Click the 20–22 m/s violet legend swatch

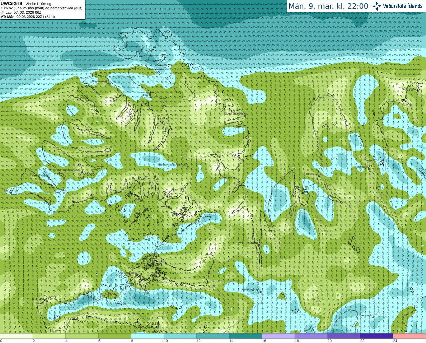(x=344, y=336)
